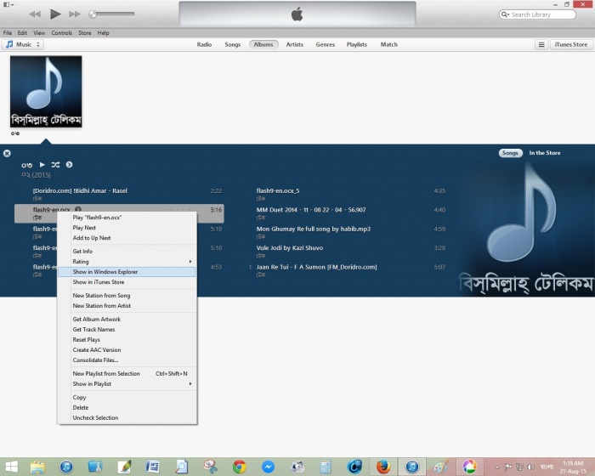This screenshot has height=476, width=595.
Task: Choose Show in Windows Explorer
Action: tap(127, 272)
